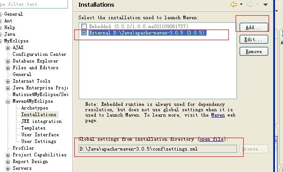
Task: Expand the Database Explorer node
Action: coord(8,61)
